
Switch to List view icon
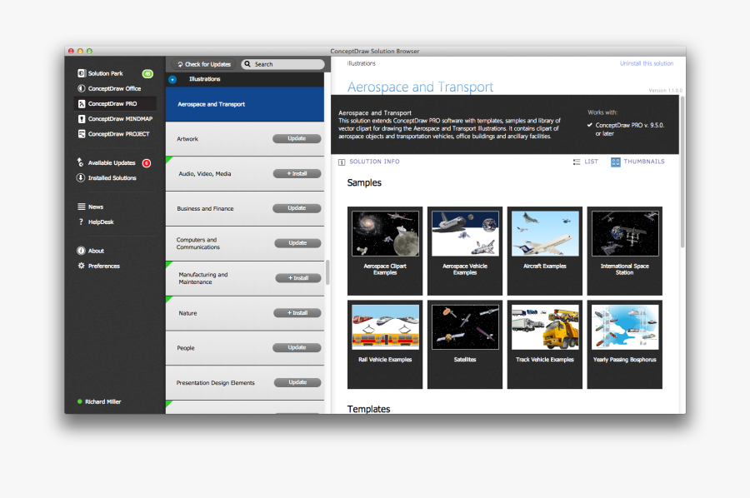pos(577,162)
